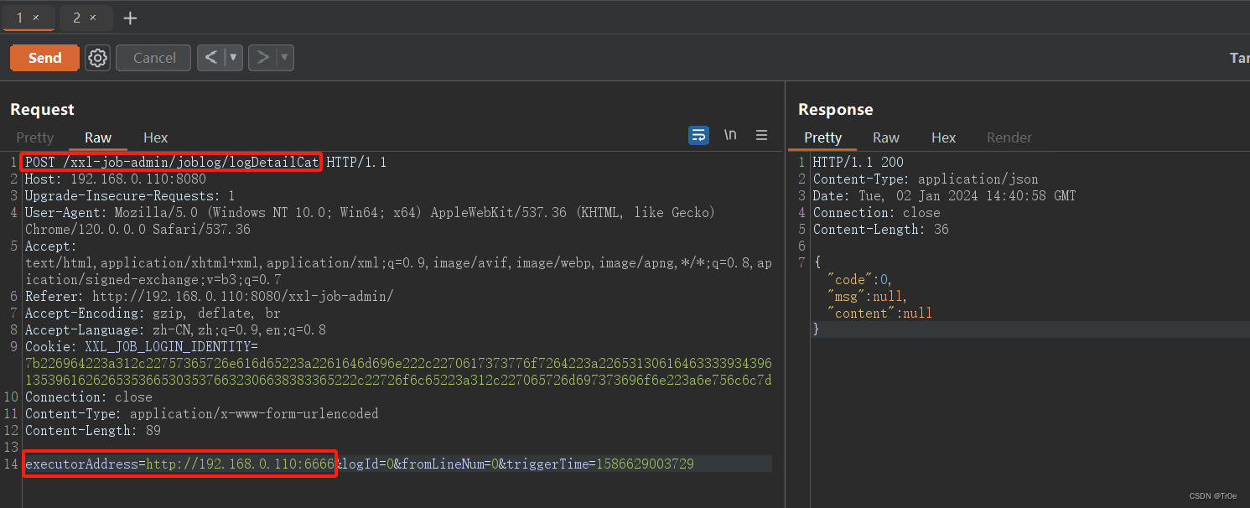Click the "msg":null JSON line
The image size is (1250, 508).
867,296
